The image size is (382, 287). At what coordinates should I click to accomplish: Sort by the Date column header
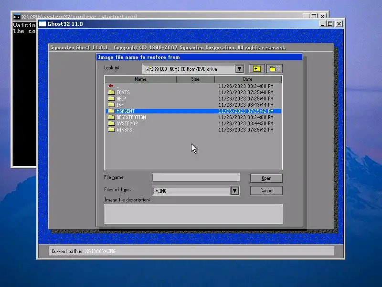pyautogui.click(x=248, y=79)
